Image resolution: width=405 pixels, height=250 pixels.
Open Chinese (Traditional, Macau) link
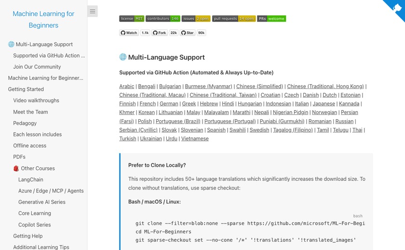pyautogui.click(x=152, y=95)
